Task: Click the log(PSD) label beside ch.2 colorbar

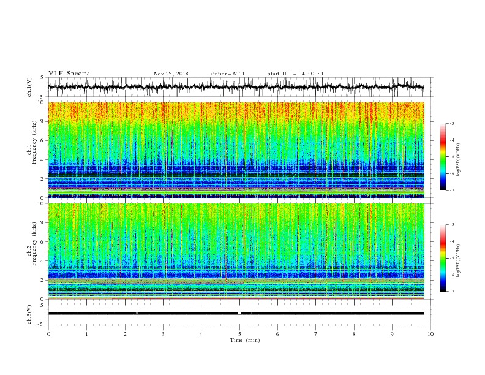Action: click(459, 261)
